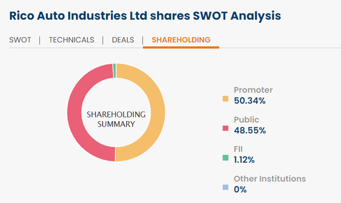Click the blue Other Institutions legend swatch
The image size is (341, 203).
[225, 187]
